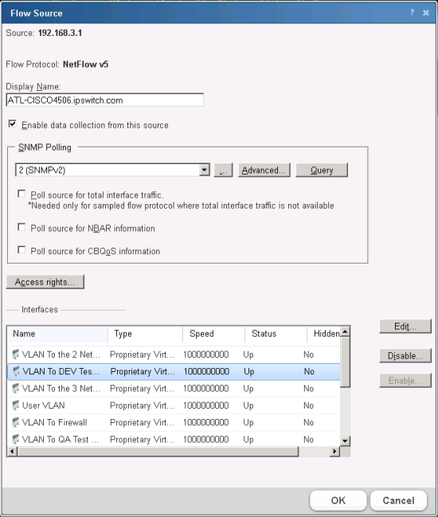Click the User VLAN interface icon

point(15,405)
